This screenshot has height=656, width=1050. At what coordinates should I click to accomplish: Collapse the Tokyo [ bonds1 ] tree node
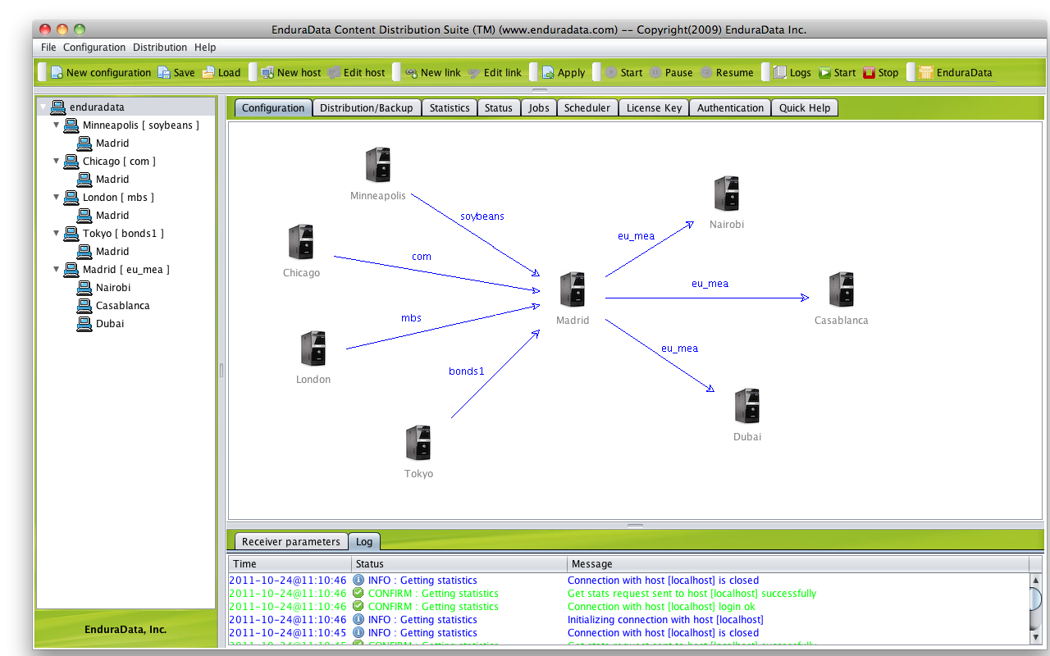[56, 233]
